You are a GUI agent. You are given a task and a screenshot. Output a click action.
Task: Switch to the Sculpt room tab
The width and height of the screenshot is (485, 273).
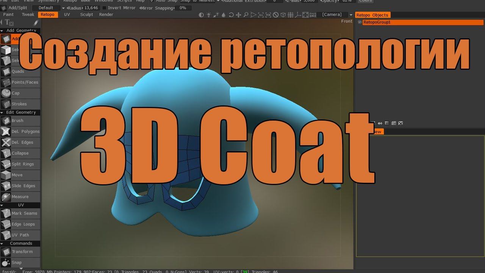click(86, 14)
